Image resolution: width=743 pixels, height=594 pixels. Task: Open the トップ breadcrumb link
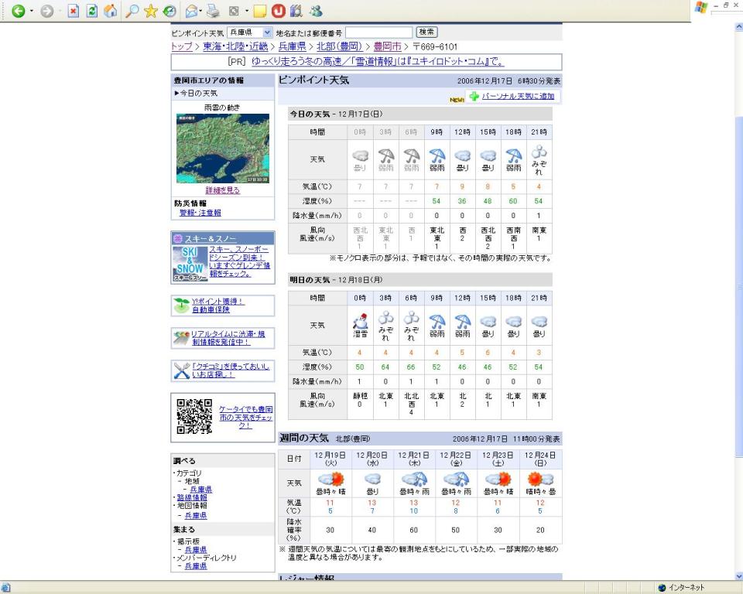[x=181, y=46]
